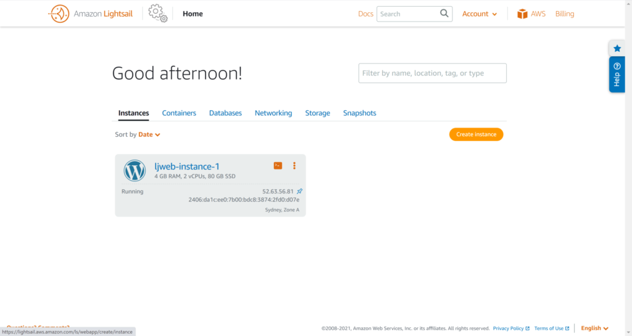
Task: Click the Sydney, Zone A location text
Action: [x=282, y=210]
